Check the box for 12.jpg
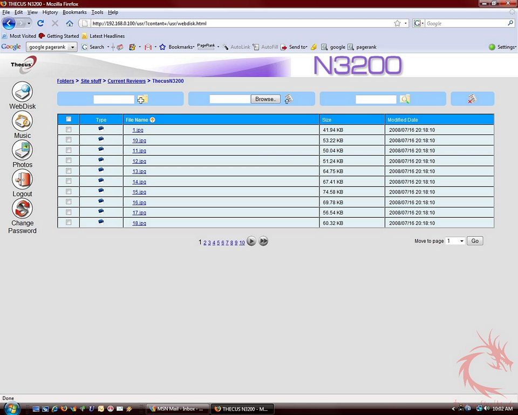The image size is (518, 415). [69, 160]
